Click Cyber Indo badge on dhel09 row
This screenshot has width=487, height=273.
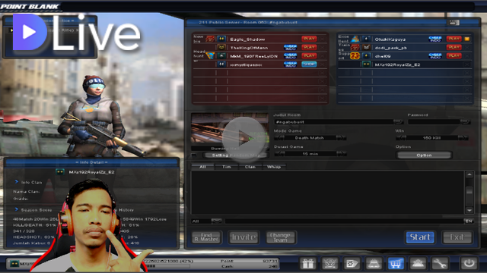pos(434,56)
